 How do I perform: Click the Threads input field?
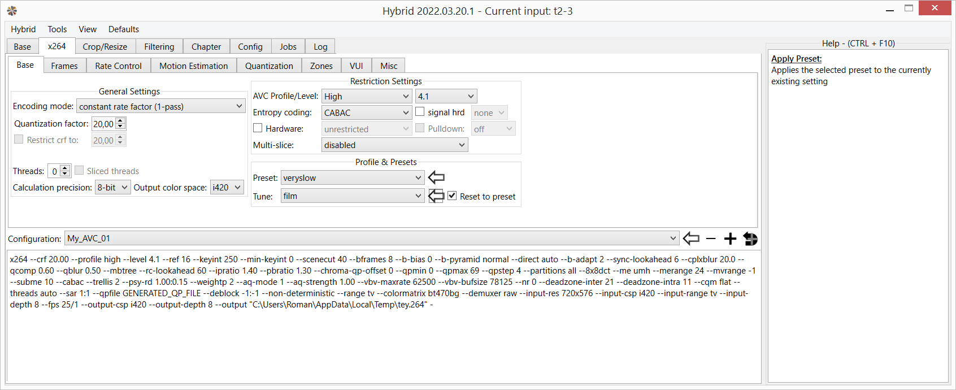(x=54, y=171)
